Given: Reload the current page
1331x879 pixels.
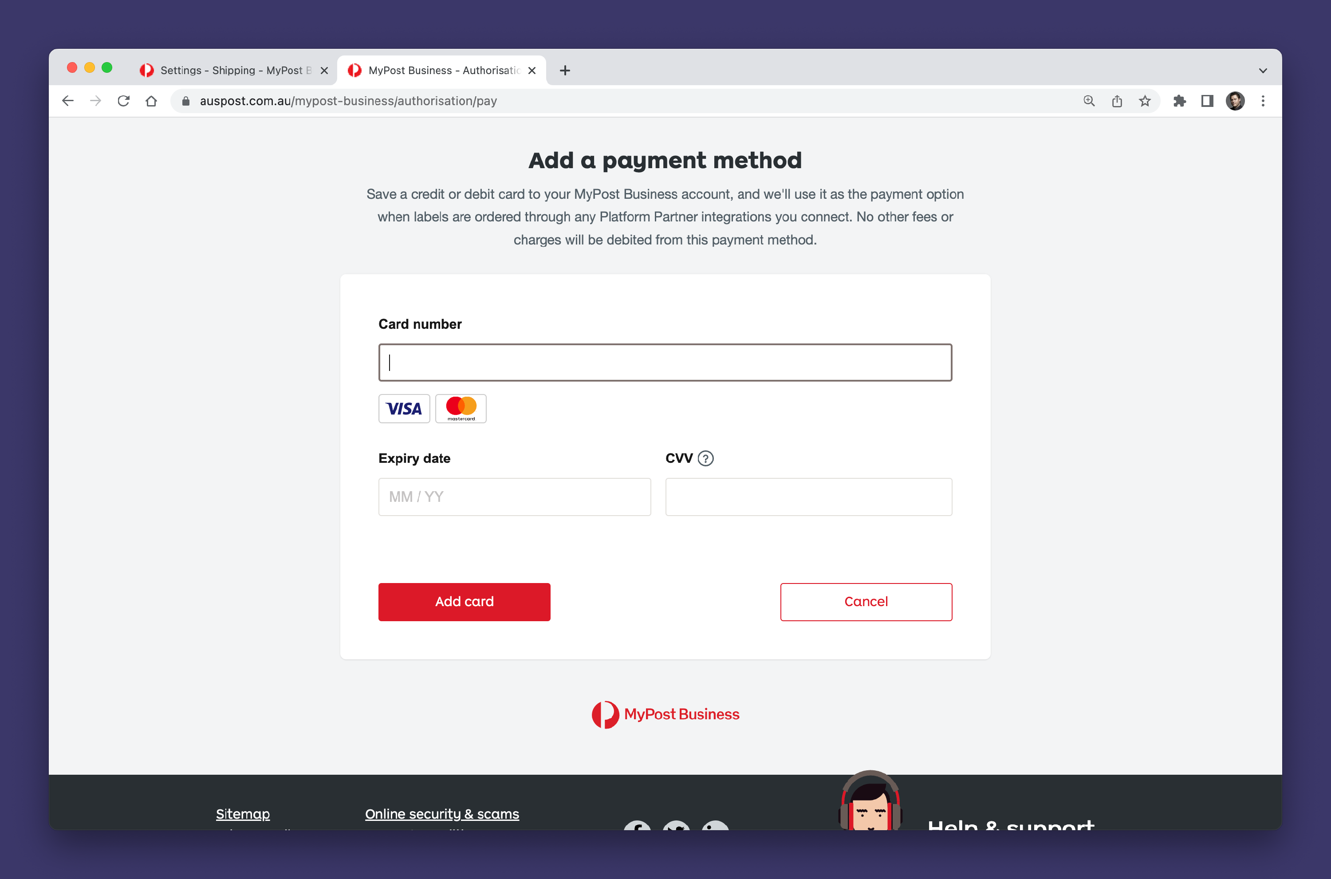Looking at the screenshot, I should (123, 101).
